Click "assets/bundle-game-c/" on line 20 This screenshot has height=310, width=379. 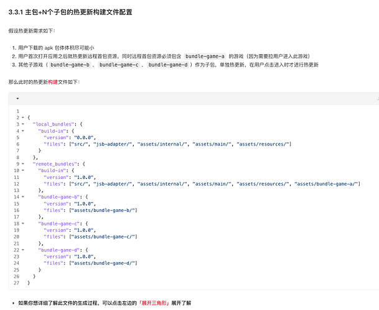pyautogui.click(x=103, y=237)
